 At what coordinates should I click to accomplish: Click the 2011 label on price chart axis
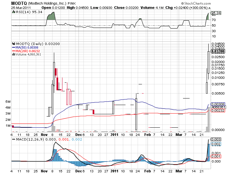(114, 135)
